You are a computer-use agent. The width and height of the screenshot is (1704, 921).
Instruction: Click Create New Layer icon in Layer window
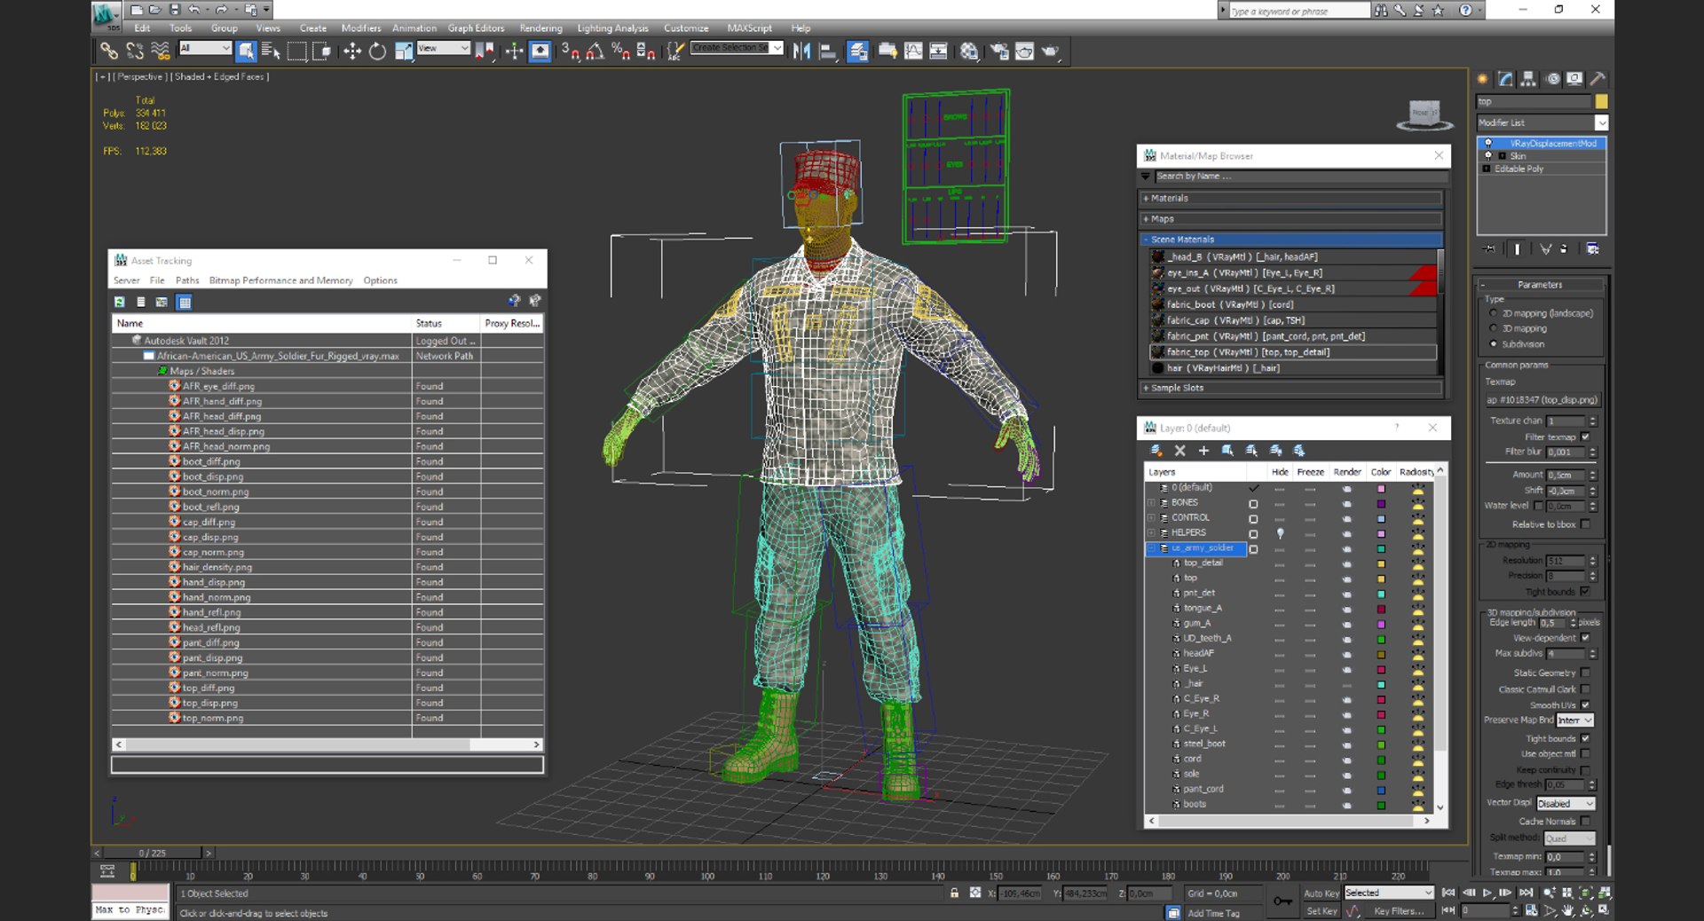pyautogui.click(x=1156, y=451)
